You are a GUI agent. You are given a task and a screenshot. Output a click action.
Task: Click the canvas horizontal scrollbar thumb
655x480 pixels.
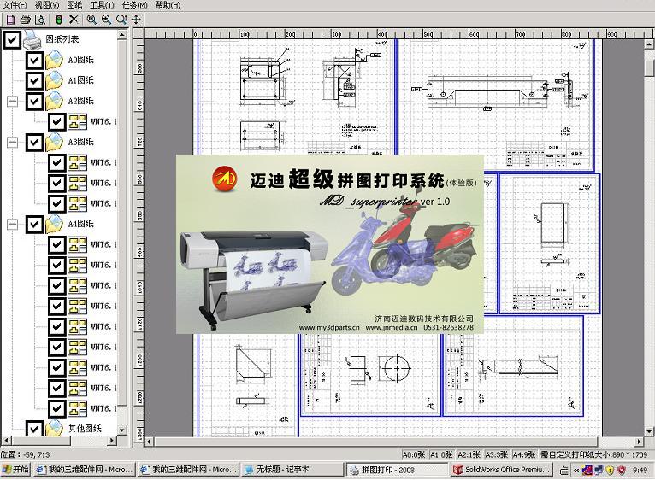(376, 442)
